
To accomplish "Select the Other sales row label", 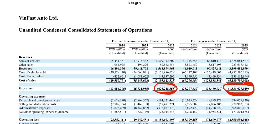I will (x=26, y=65).
